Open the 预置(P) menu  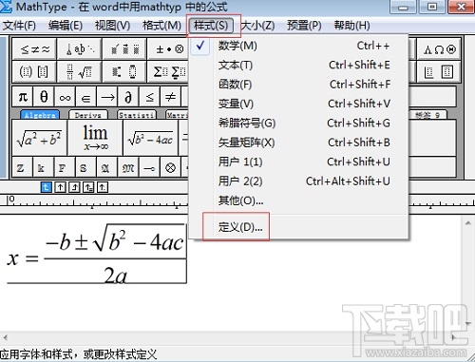point(304,26)
